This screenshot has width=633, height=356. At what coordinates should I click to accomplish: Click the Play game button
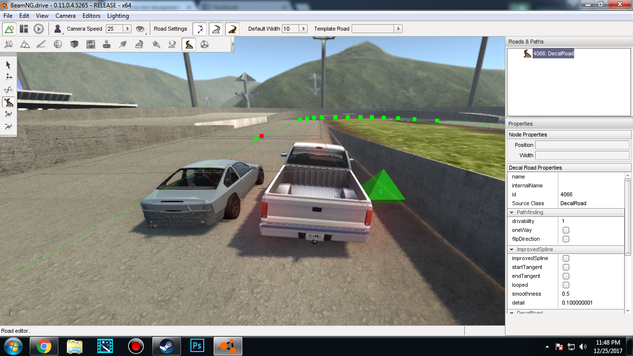coord(39,29)
